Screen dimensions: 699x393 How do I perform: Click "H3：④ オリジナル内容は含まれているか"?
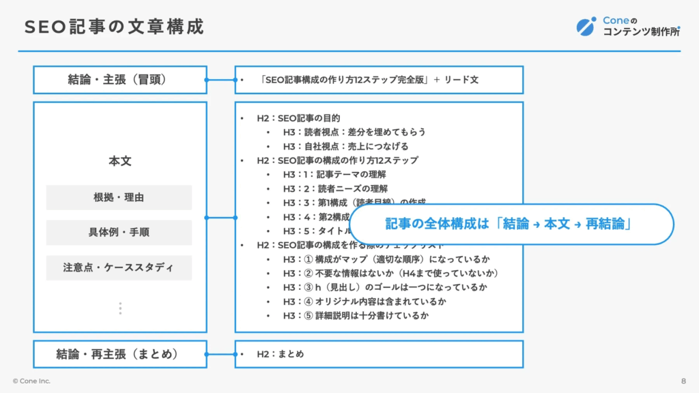point(365,302)
